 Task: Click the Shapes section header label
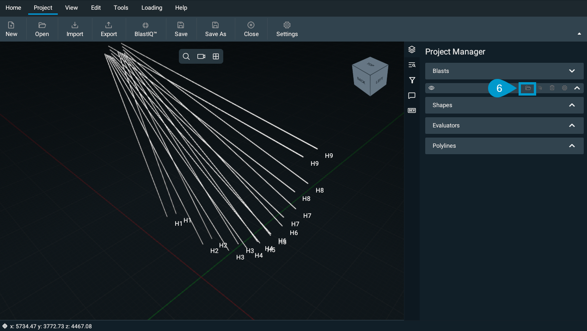pos(442,105)
